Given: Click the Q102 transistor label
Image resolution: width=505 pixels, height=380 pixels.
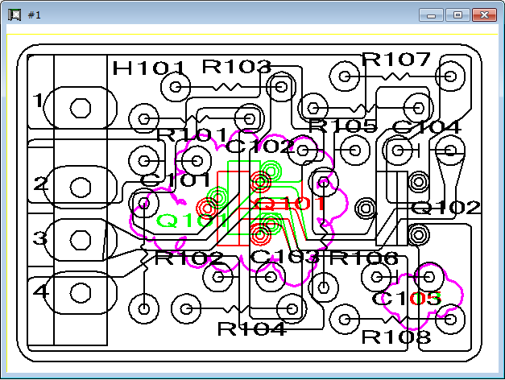Looking at the screenshot, I should pyautogui.click(x=445, y=207).
